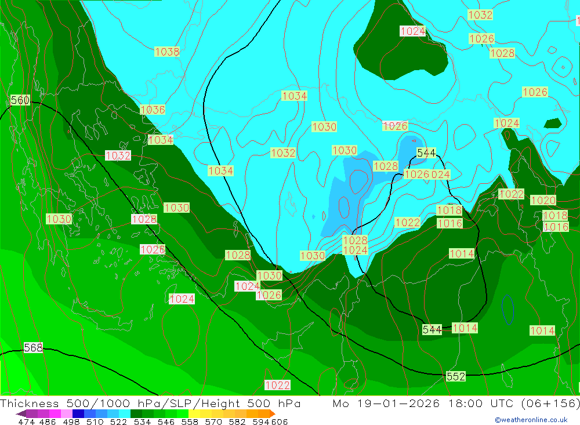Viewport: 580px width, 425px height.
Task: Click the 560 height contour label
Action: 20,100
